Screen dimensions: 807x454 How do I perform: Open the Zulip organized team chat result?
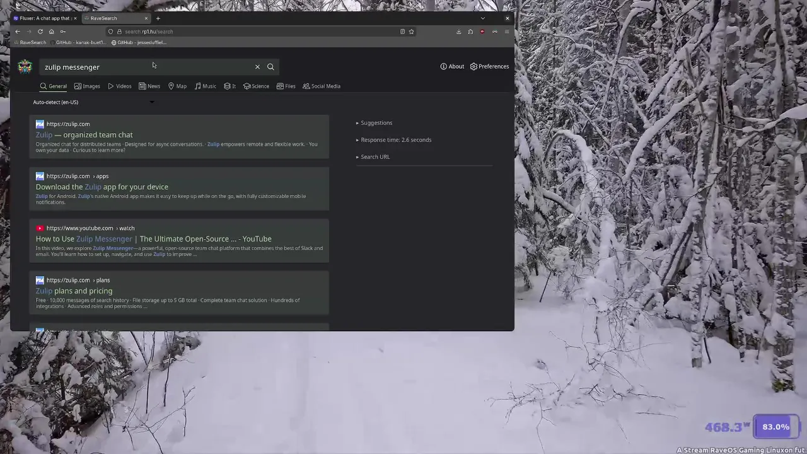(x=84, y=135)
